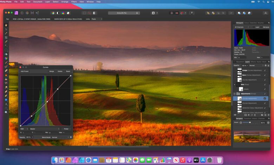Enable the Layer checkbox in Histogram
The width and height of the screenshot is (274, 165).
coord(254,27)
